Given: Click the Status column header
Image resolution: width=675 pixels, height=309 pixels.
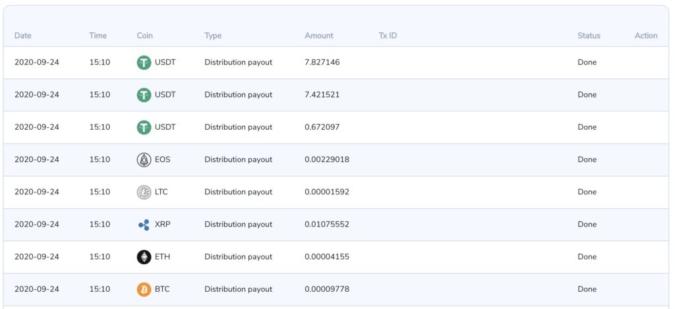Looking at the screenshot, I should pos(589,36).
